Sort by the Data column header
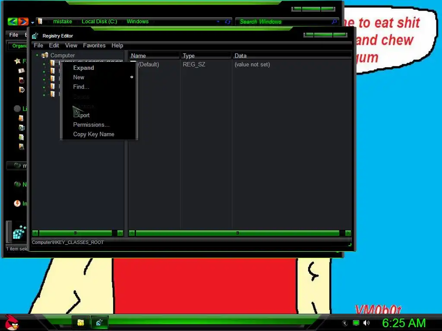 point(292,56)
